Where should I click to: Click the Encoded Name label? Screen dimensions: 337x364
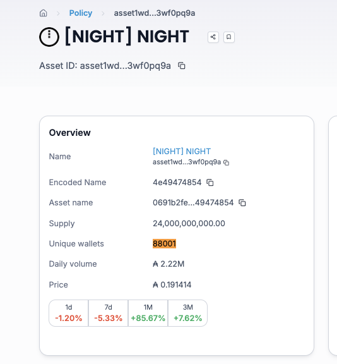78,183
